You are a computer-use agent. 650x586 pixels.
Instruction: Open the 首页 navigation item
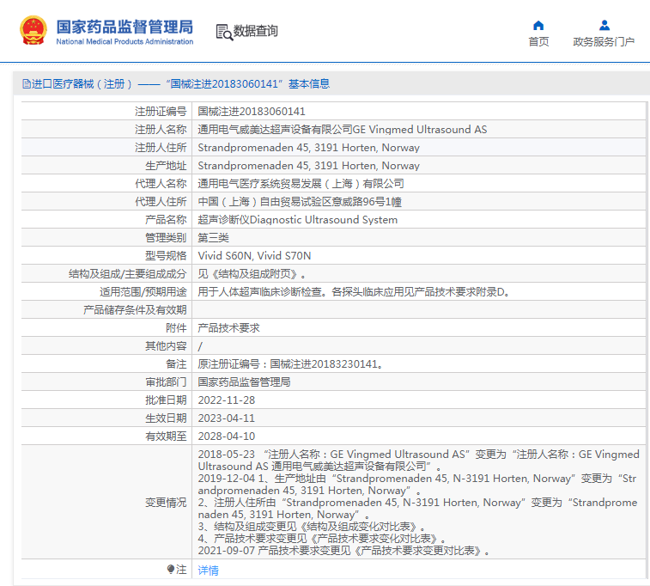pyautogui.click(x=538, y=42)
